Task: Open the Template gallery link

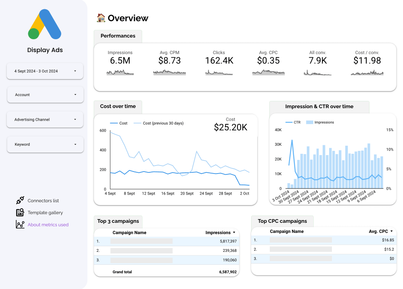Action: tap(45, 213)
